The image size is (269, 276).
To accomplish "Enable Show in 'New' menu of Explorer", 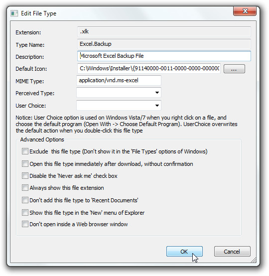I will click(25, 212).
